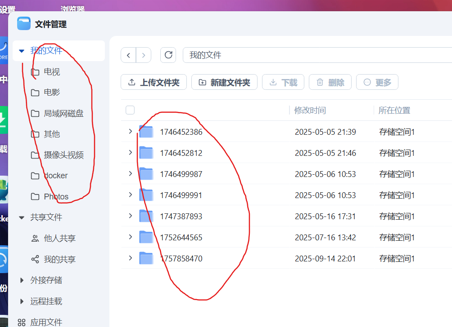Open the 局域网磁盘 folder in sidebar
Image resolution: width=452 pixels, height=327 pixels.
pyautogui.click(x=64, y=113)
